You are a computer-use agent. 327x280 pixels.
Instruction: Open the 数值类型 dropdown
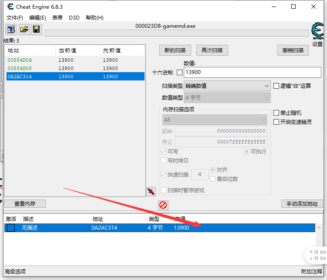point(227,98)
